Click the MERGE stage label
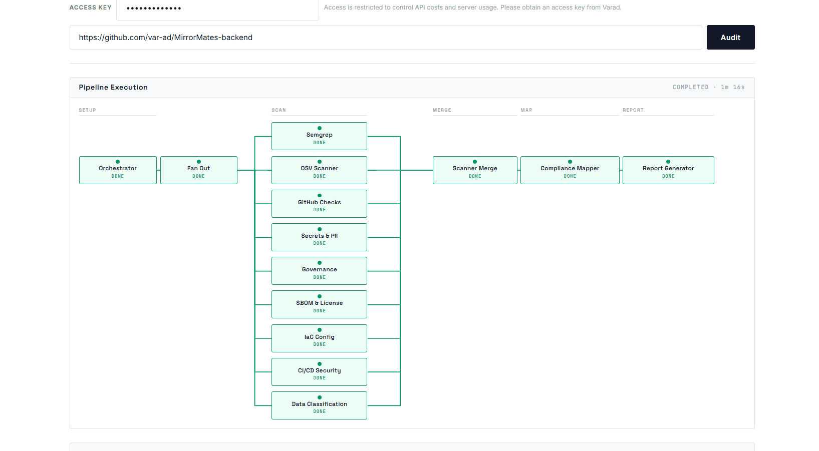 click(x=442, y=110)
